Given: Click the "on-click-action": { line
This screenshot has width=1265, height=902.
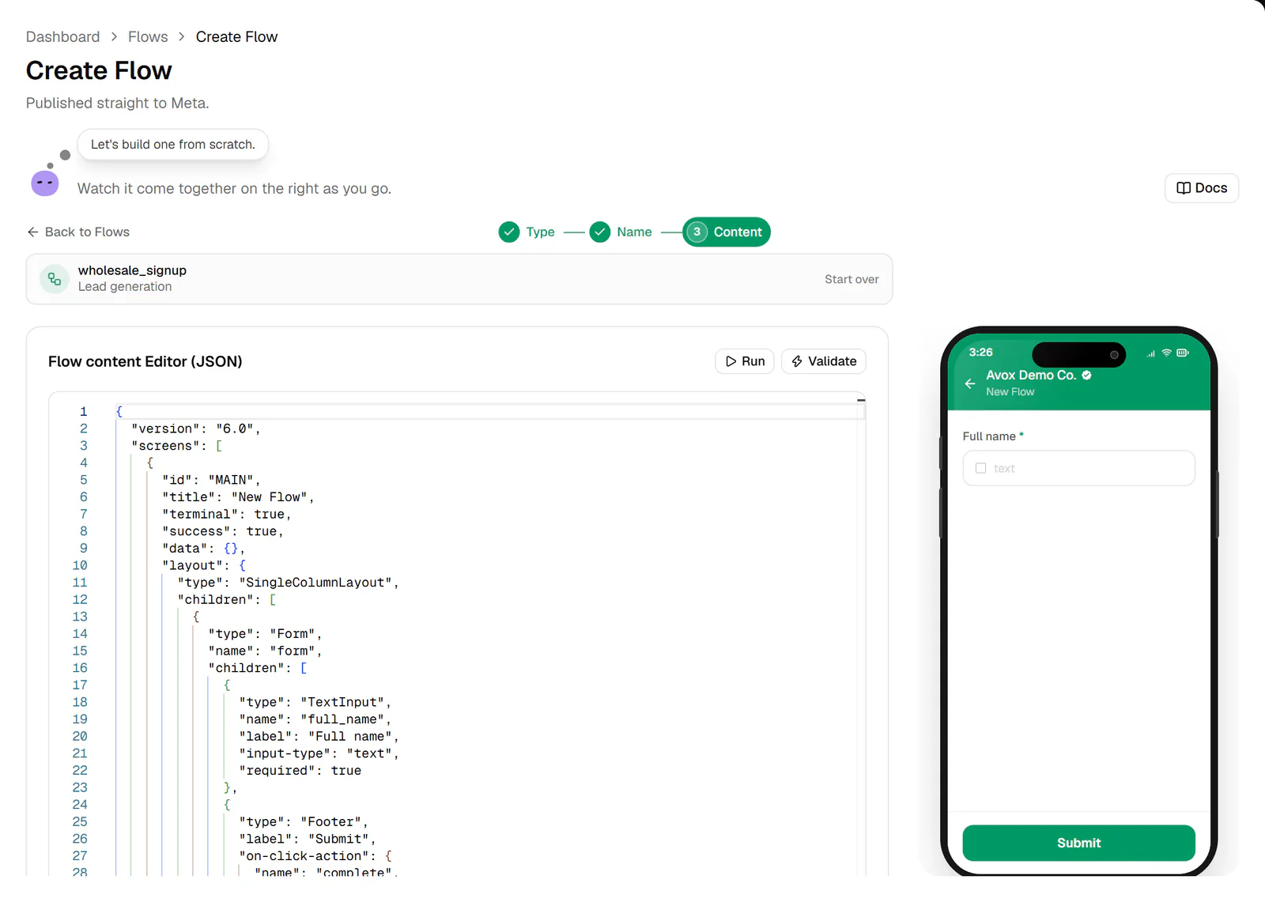Looking at the screenshot, I should click(x=315, y=856).
